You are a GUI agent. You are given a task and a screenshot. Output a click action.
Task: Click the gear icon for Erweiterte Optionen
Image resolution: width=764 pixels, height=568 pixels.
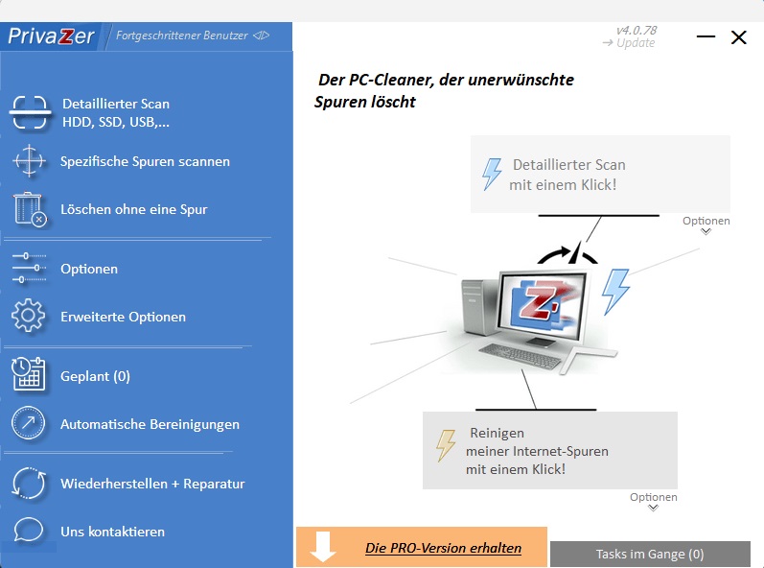pos(29,317)
